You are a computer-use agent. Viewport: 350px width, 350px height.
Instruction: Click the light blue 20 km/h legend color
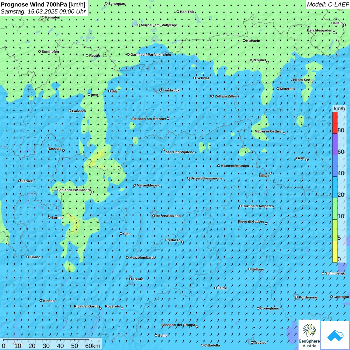335,187
